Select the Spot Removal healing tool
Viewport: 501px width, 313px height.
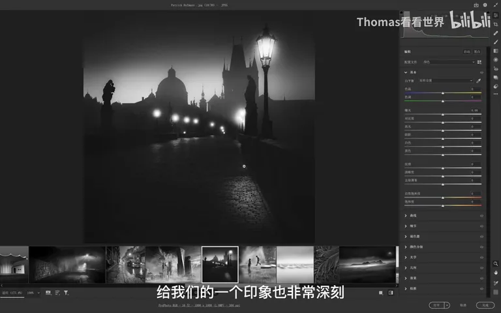496,33
